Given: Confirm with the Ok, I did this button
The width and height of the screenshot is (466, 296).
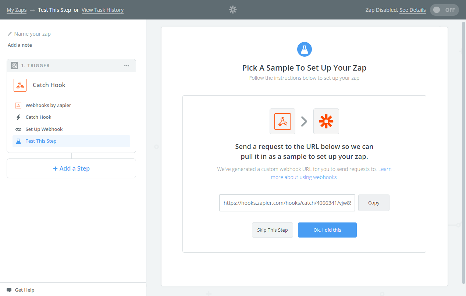Looking at the screenshot, I should 327,230.
